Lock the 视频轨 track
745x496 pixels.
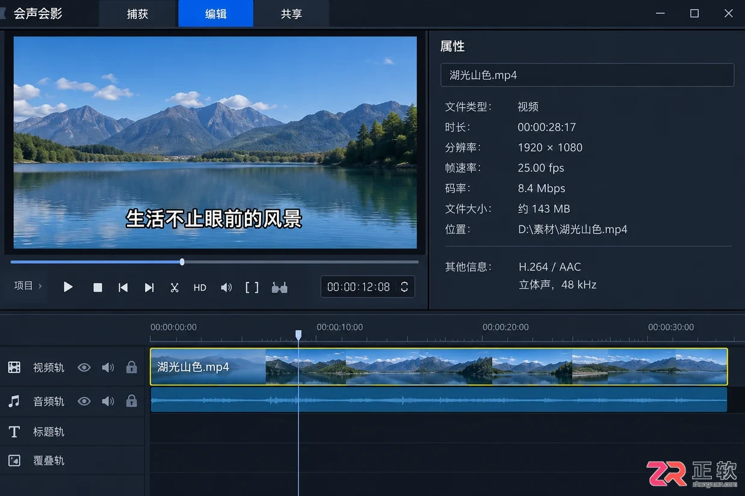coord(132,367)
